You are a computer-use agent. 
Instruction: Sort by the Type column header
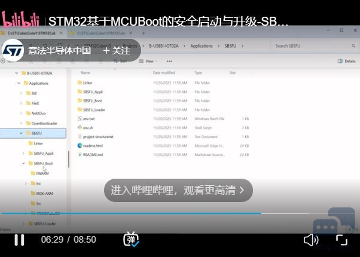click(x=199, y=73)
